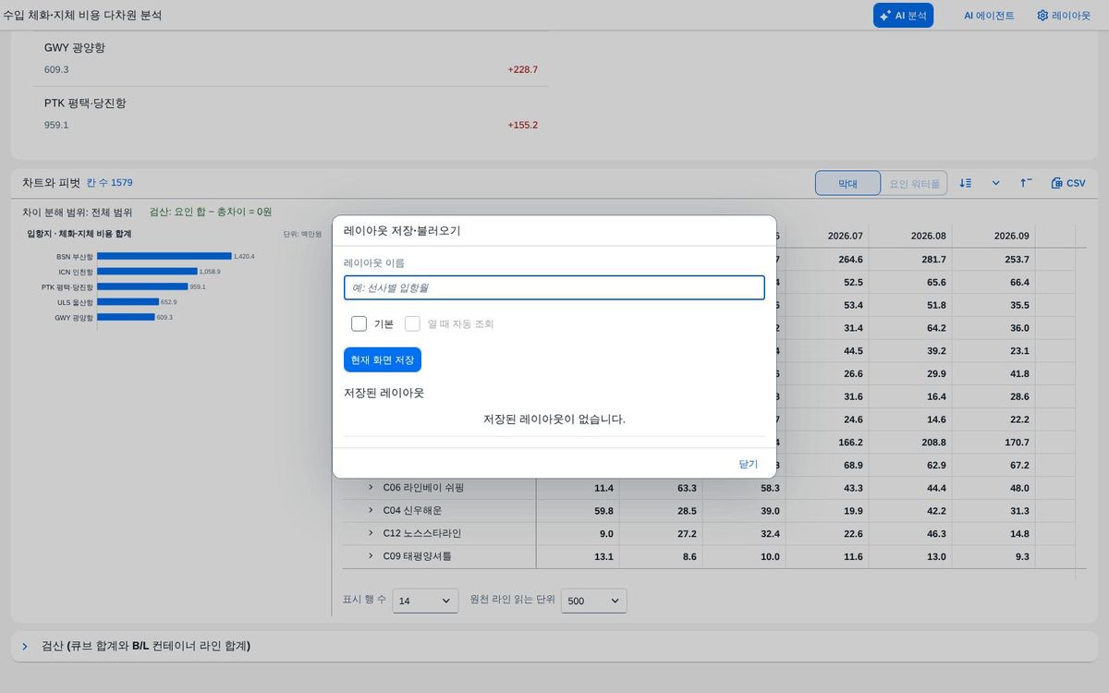The image size is (1109, 693).
Task: Expand the 검산 section chevron
Action: 25,646
